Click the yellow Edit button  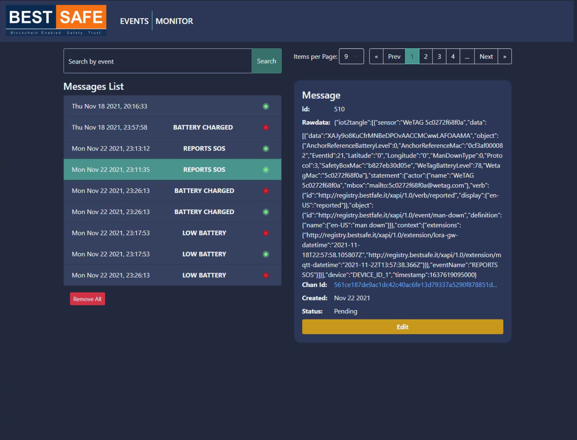402,327
